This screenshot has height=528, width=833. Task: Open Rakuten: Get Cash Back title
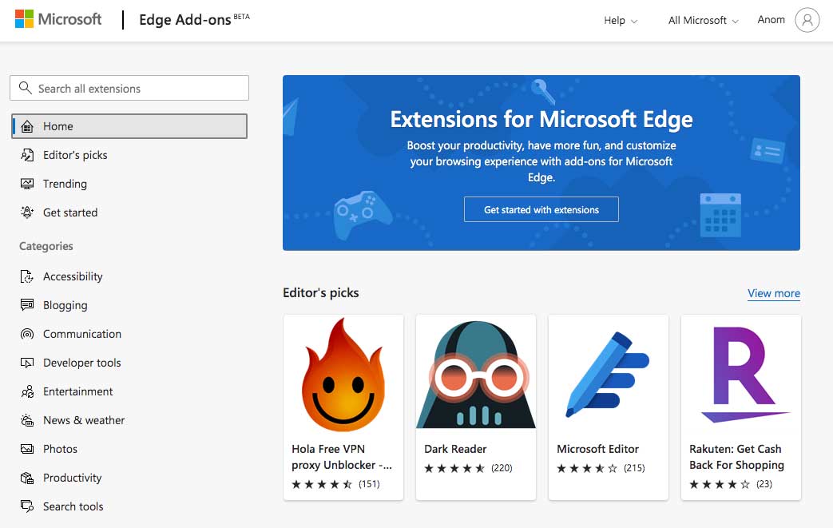click(737, 457)
